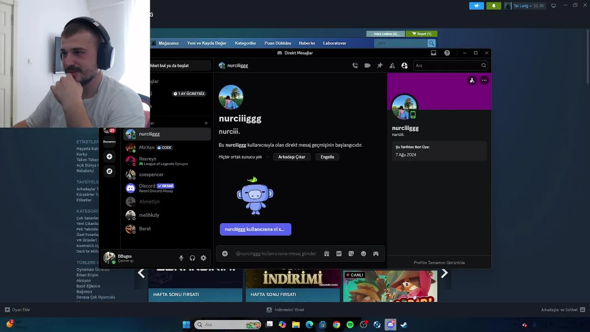Open the Rexreyn direct message
Image resolution: width=590 pixels, height=332 pixels.
click(x=167, y=161)
